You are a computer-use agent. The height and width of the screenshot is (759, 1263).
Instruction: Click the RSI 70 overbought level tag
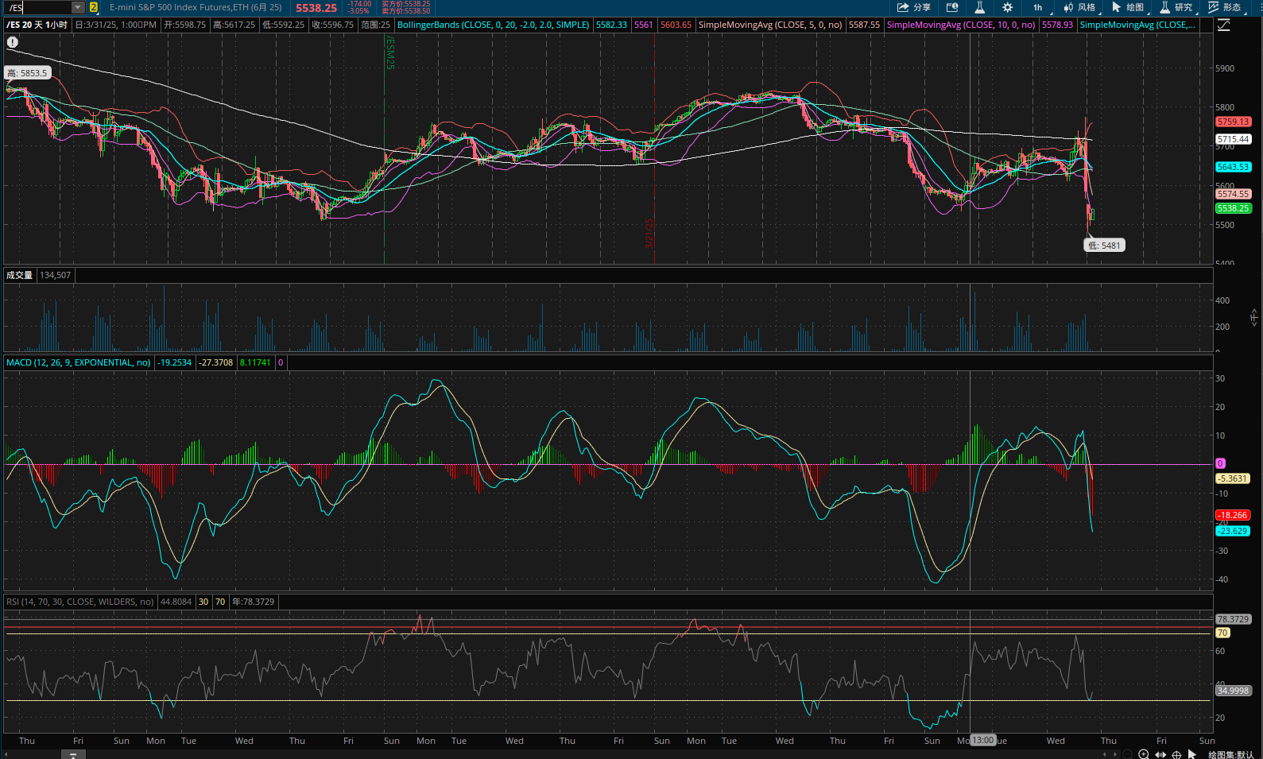click(1222, 633)
